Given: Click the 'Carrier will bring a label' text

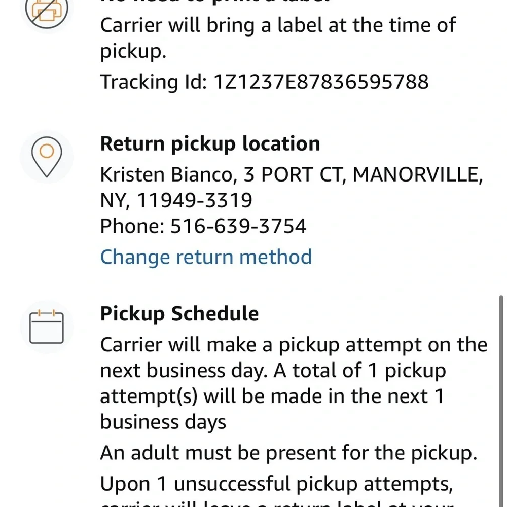Looking at the screenshot, I should [278, 25].
